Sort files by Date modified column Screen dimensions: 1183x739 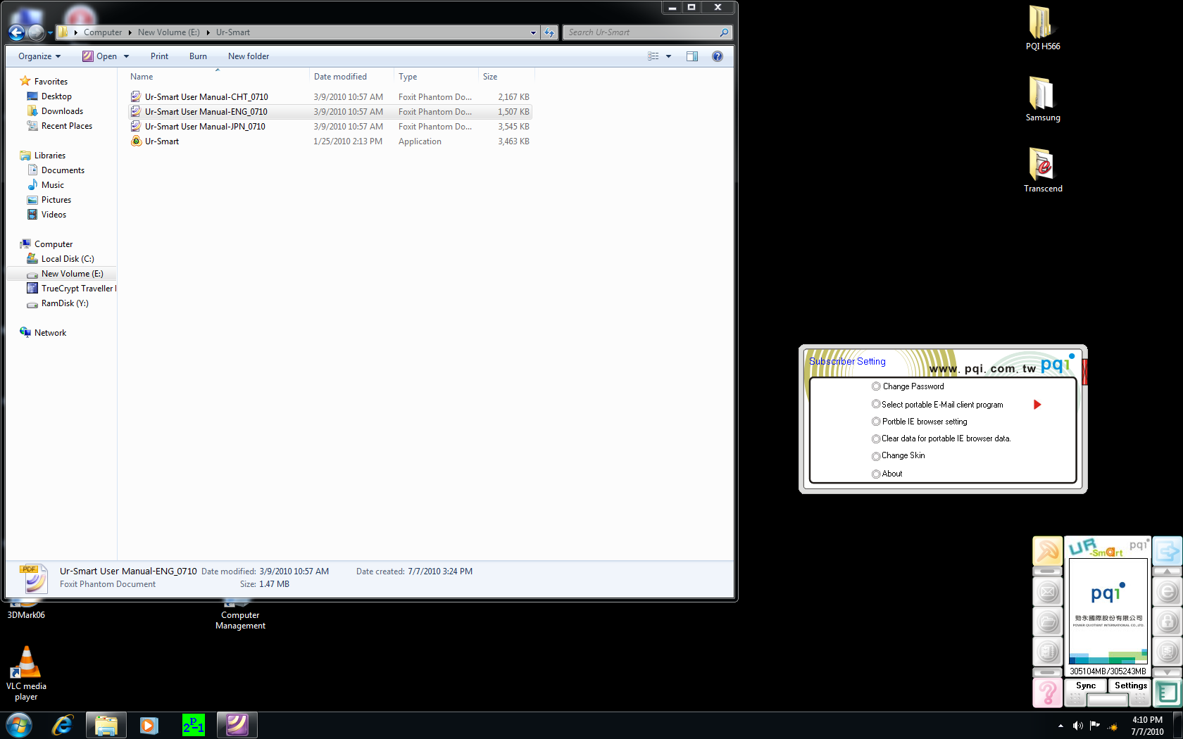(351, 77)
